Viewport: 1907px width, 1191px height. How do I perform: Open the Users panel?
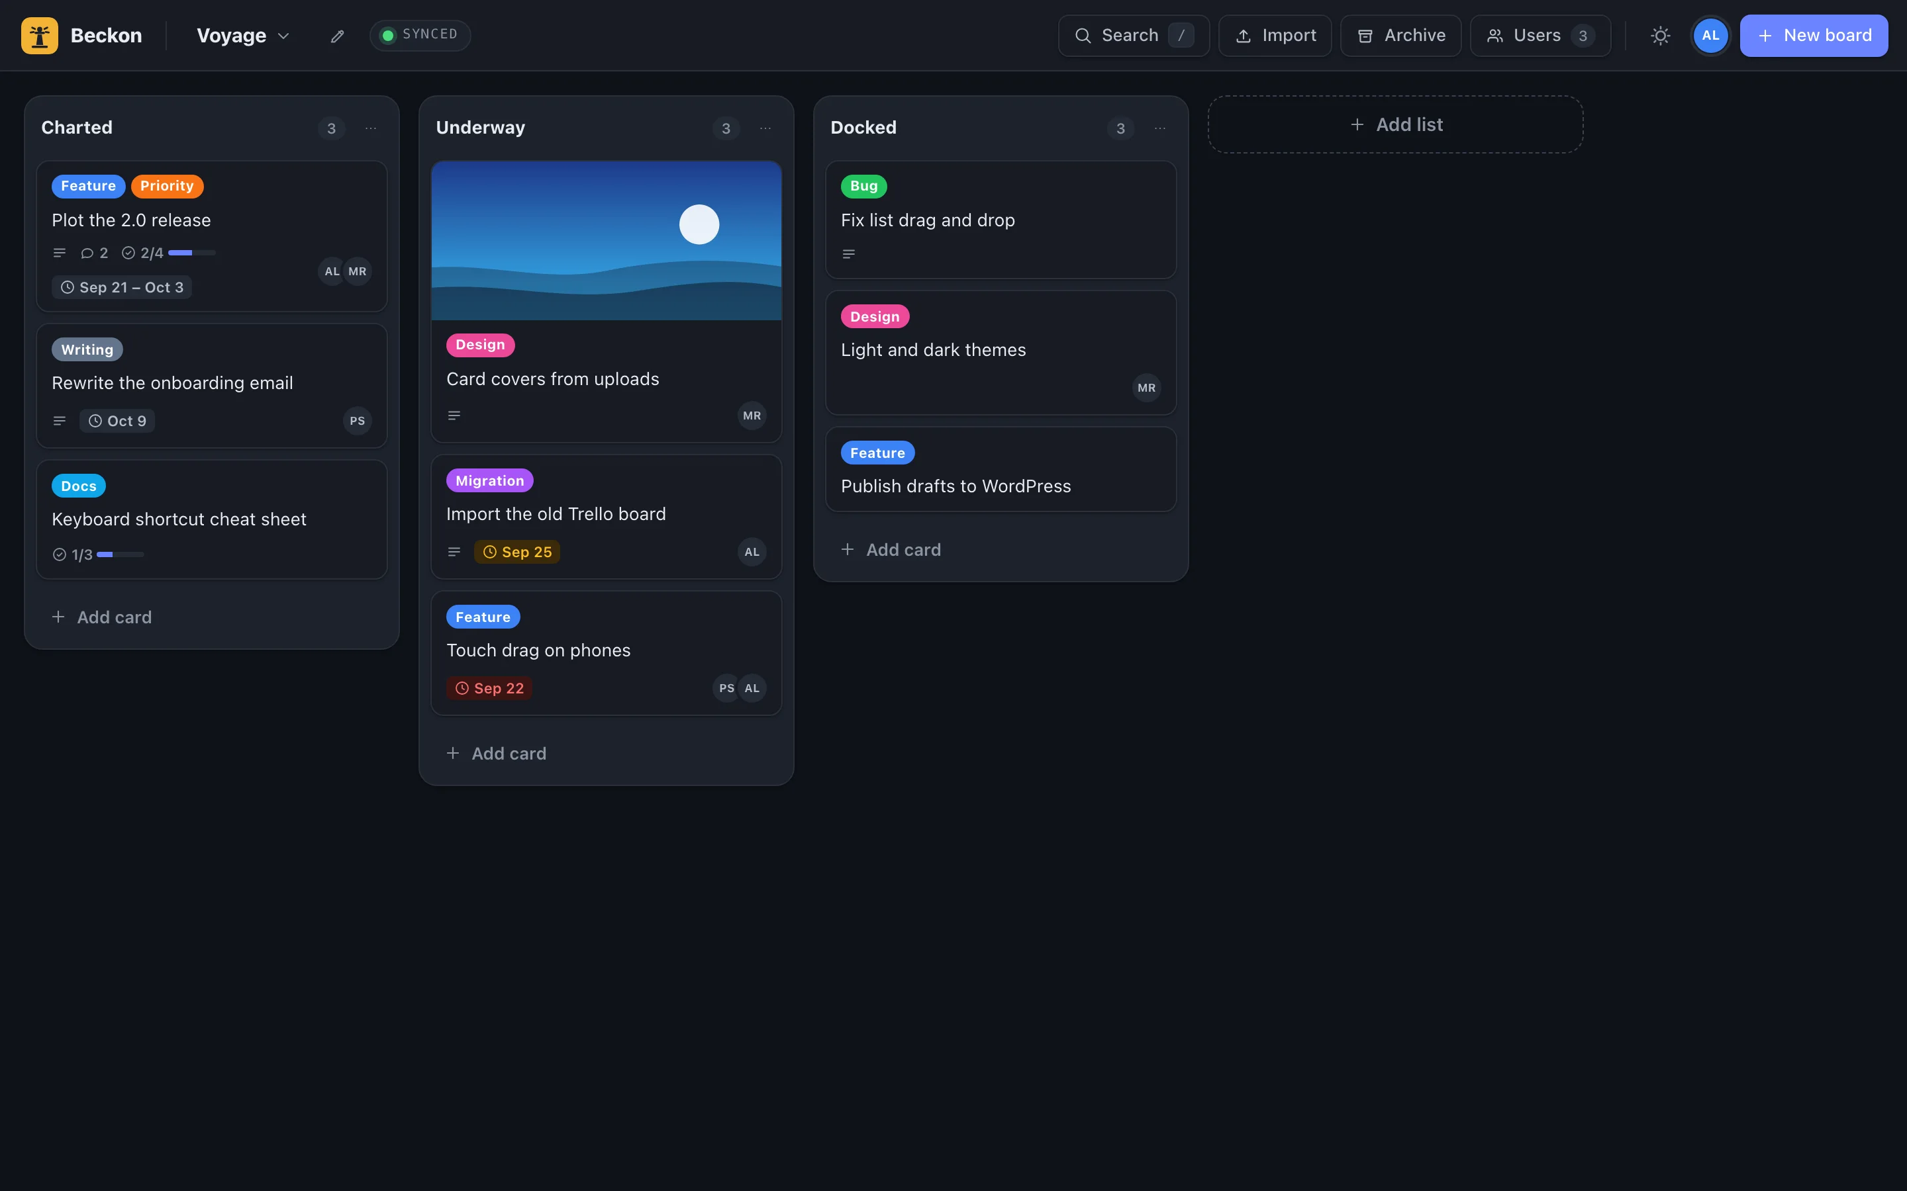coord(1541,36)
